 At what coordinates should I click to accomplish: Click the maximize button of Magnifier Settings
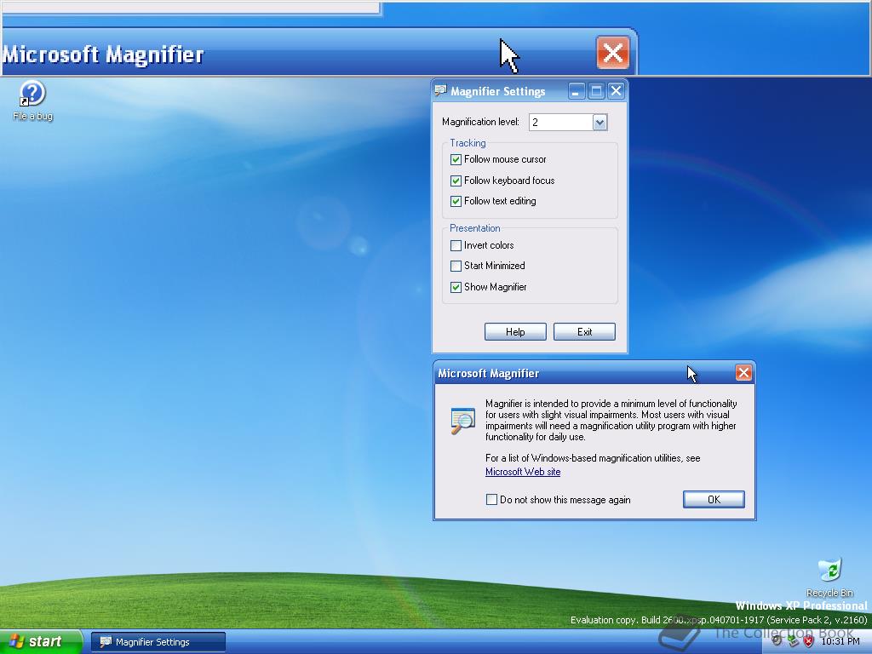coord(596,90)
